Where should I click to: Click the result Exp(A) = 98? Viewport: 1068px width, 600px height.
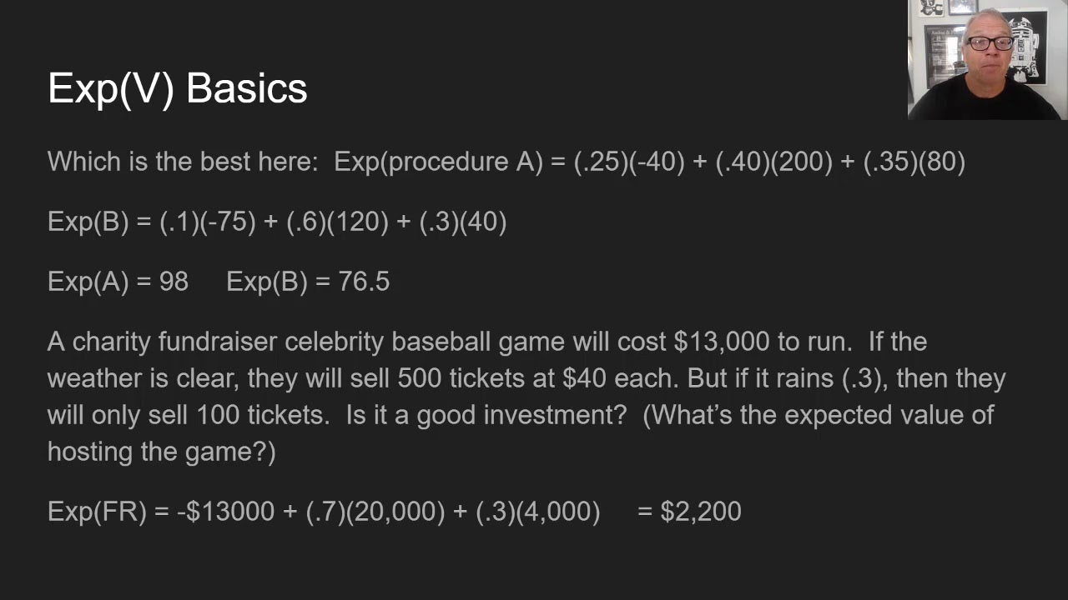[118, 282]
